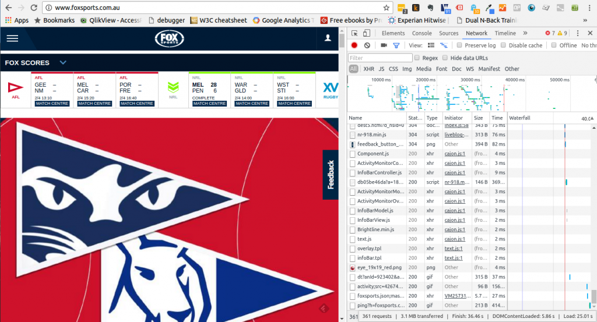Click the red error count indicator
Viewport: 597px width, 322px height.
tap(550, 33)
